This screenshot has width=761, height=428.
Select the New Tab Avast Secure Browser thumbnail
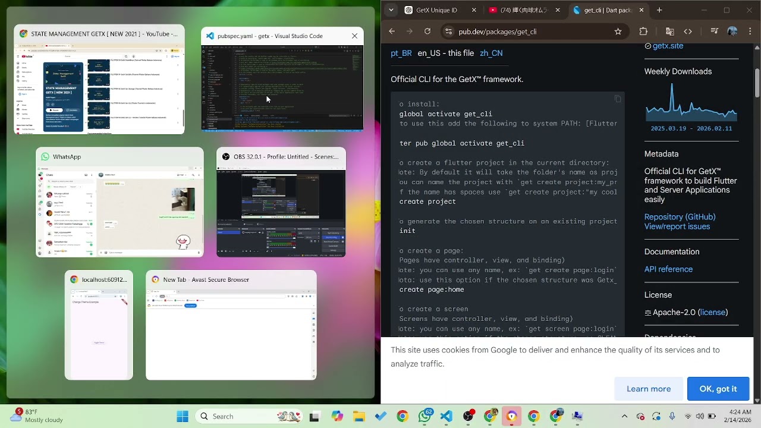point(231,325)
